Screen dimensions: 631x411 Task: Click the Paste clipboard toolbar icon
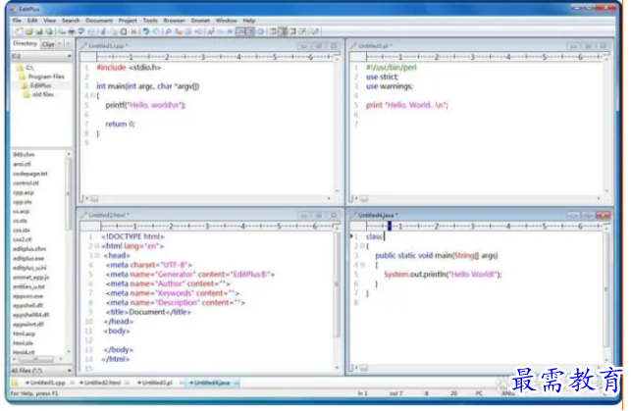[x=124, y=31]
